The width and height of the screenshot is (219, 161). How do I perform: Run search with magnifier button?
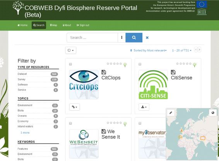[134, 38]
